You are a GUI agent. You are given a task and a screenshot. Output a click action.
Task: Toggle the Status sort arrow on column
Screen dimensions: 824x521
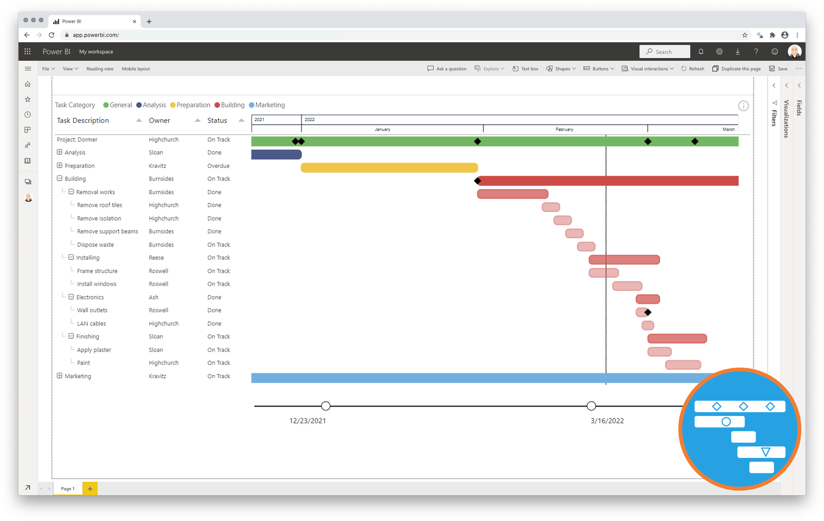point(240,120)
